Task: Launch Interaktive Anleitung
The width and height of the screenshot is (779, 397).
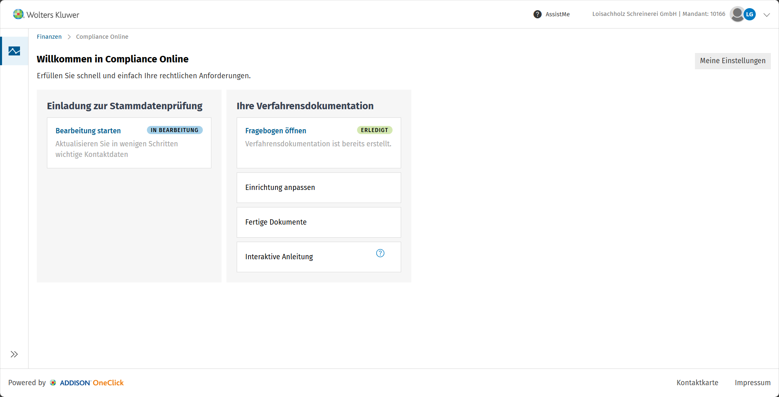Action: 319,257
